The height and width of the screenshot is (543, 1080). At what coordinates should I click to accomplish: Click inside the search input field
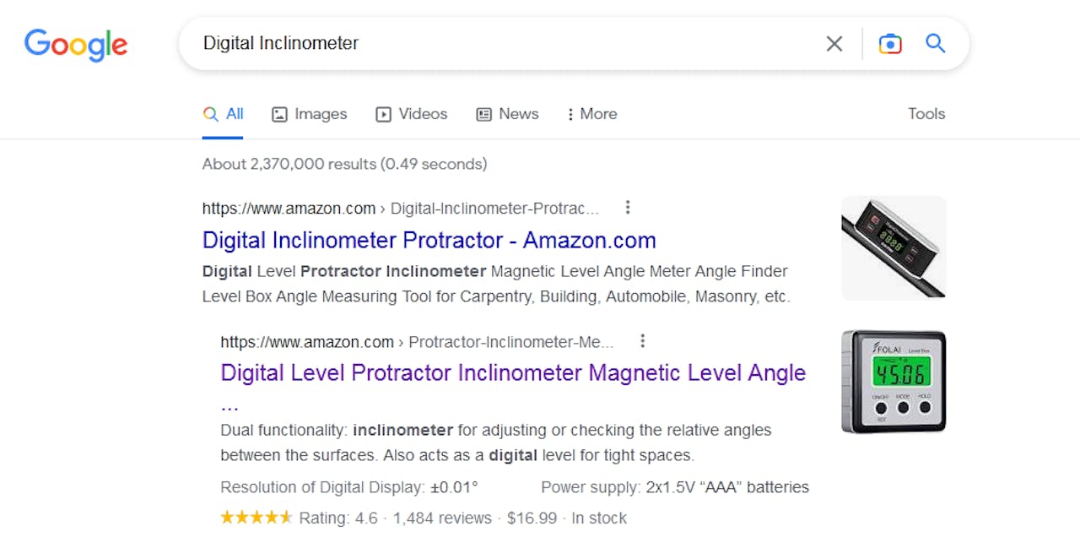[x=506, y=43]
